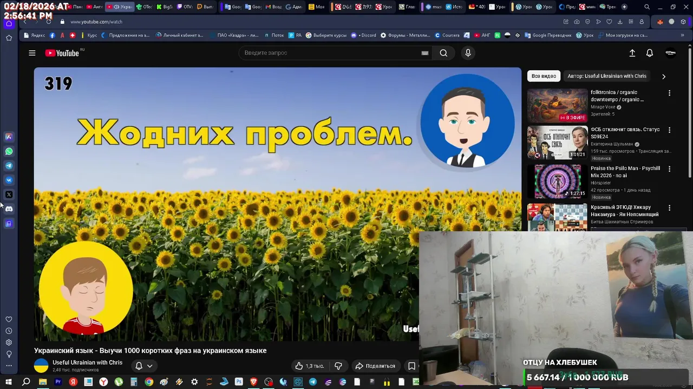Open the sidebar settings gear

click(x=9, y=343)
